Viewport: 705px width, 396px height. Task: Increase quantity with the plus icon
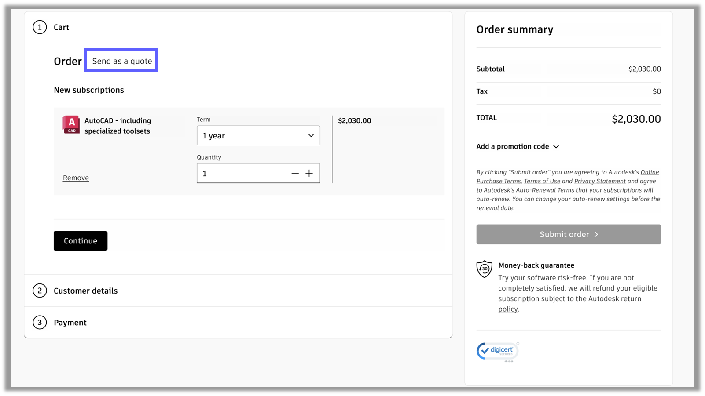(x=309, y=174)
